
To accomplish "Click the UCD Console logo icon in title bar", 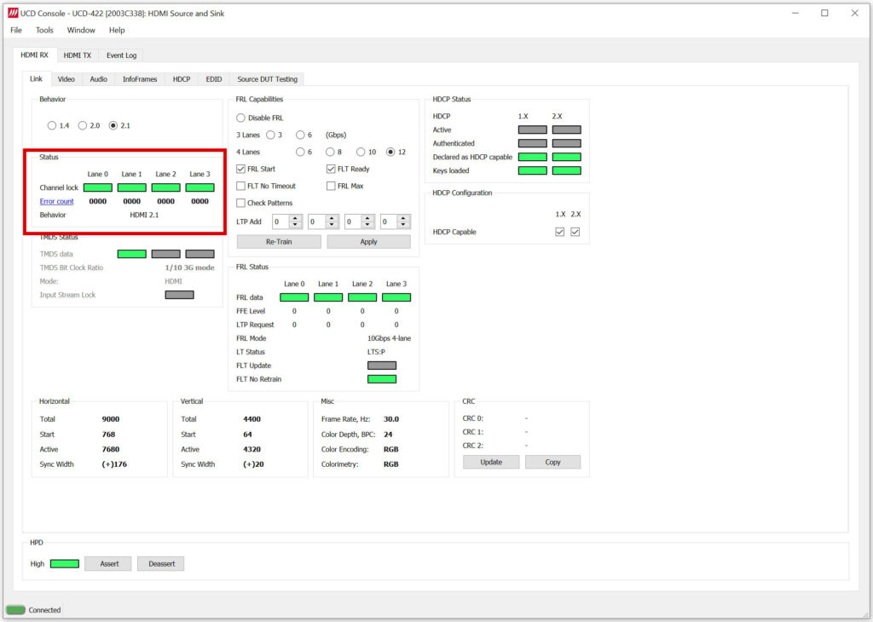I will coord(12,13).
